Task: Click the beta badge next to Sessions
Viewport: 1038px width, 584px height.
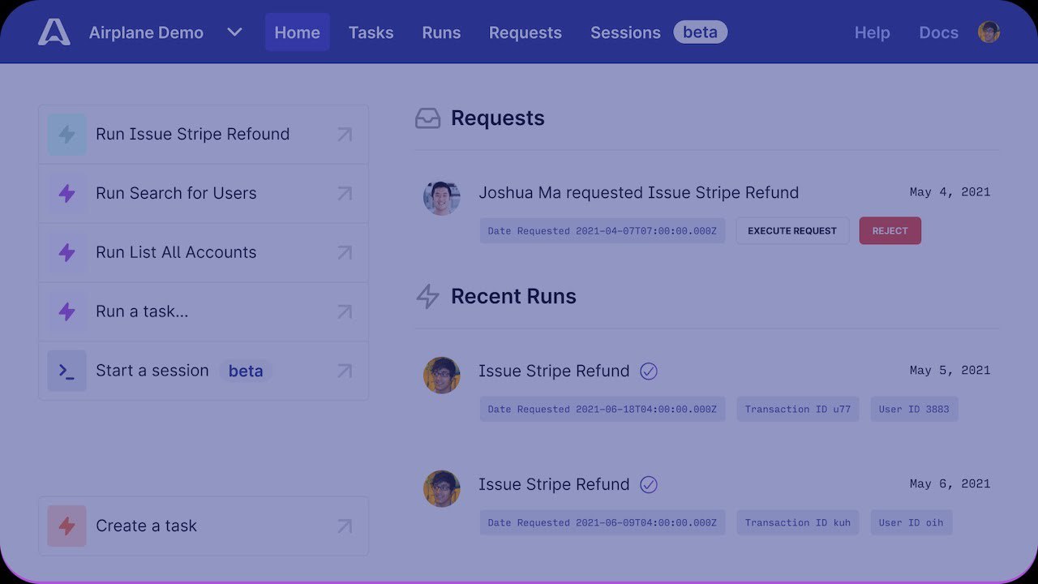Action: pyautogui.click(x=700, y=32)
